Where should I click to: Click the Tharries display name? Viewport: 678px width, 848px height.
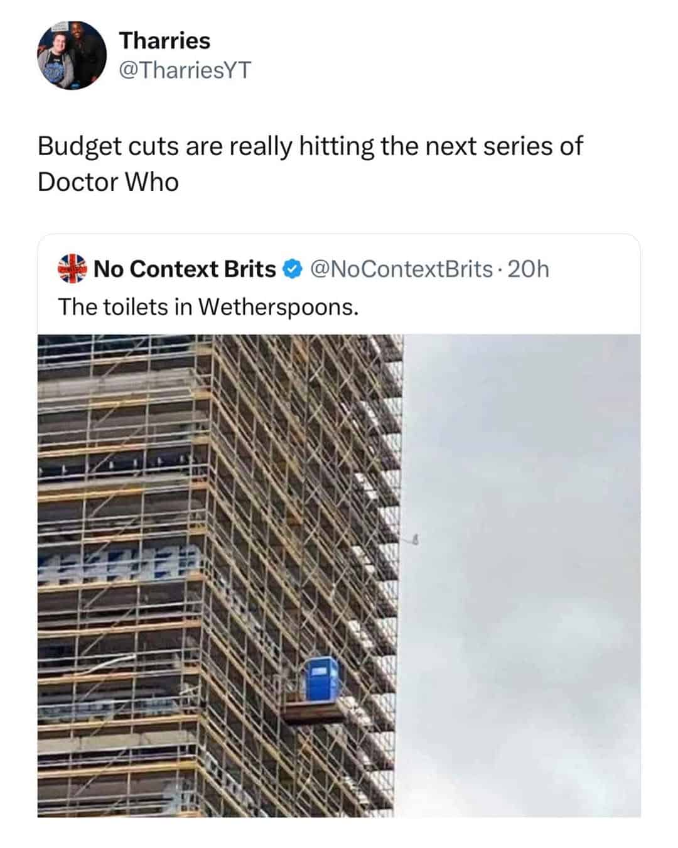point(164,40)
